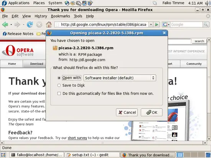The image size is (211, 158).
Task: Open the Software Installer application dropdown
Action: point(120,78)
